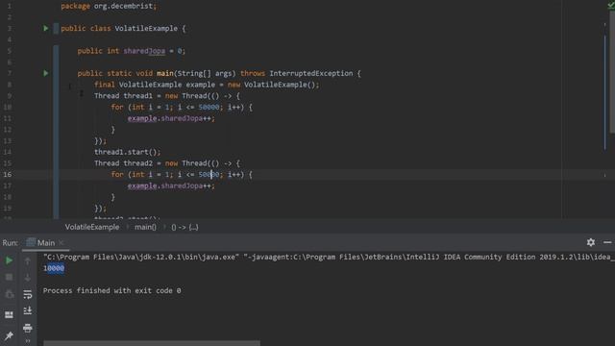Click the up stack trace arrow
Screen dimensions: 615x346
tap(28, 260)
